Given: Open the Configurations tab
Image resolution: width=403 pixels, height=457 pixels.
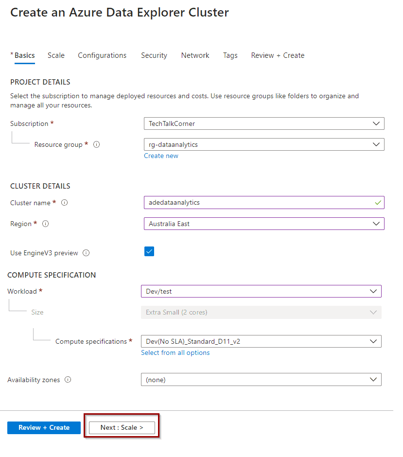Looking at the screenshot, I should 102,55.
